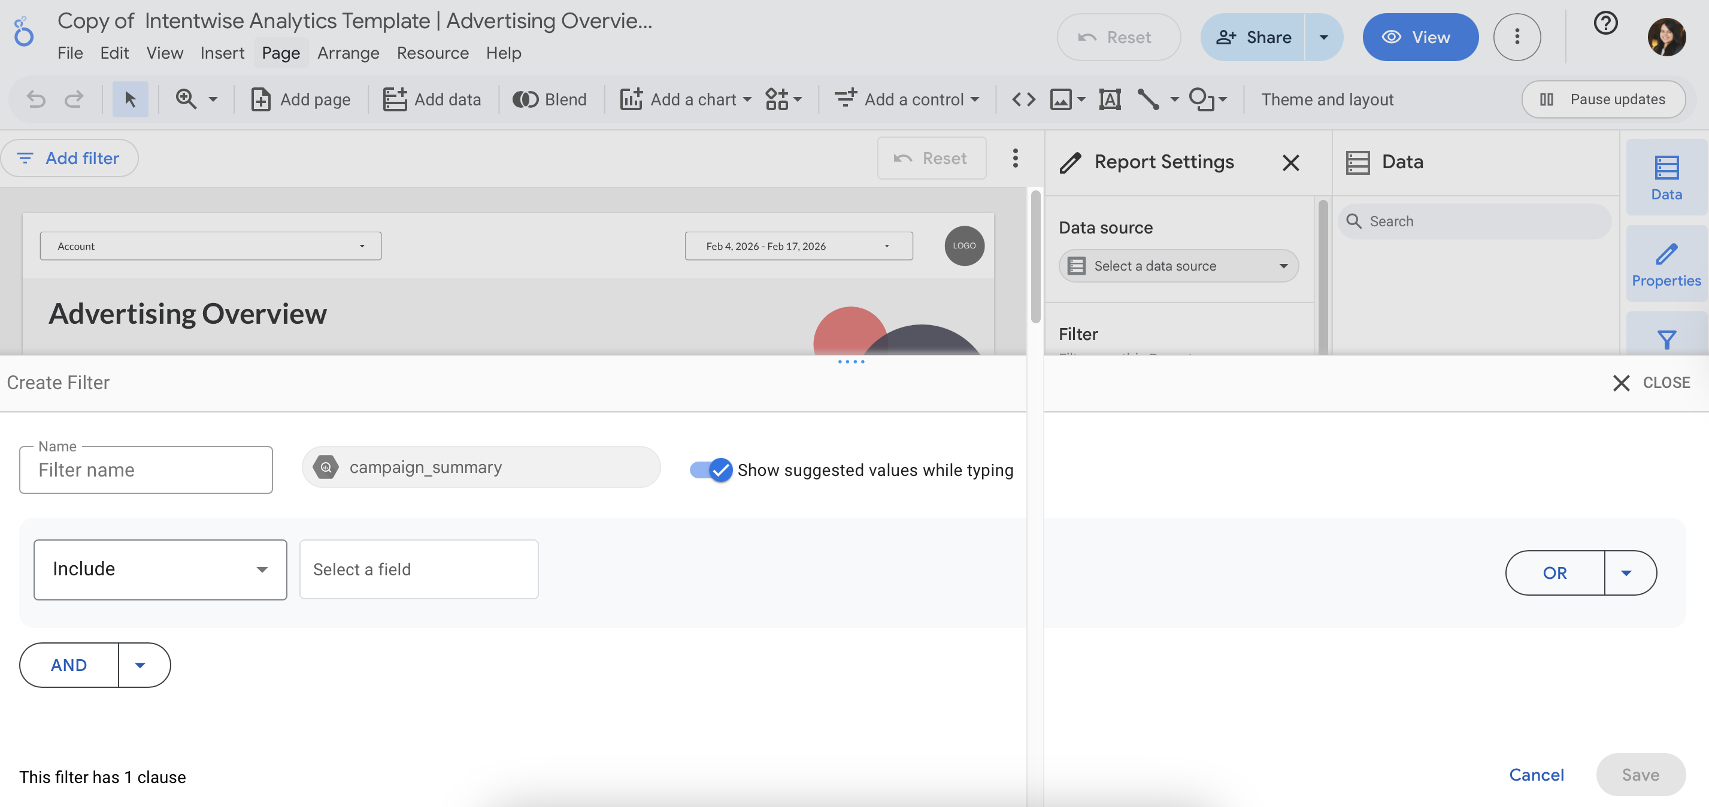Select the pointer selection mode tool
The image size is (1709, 807).
pos(130,99)
